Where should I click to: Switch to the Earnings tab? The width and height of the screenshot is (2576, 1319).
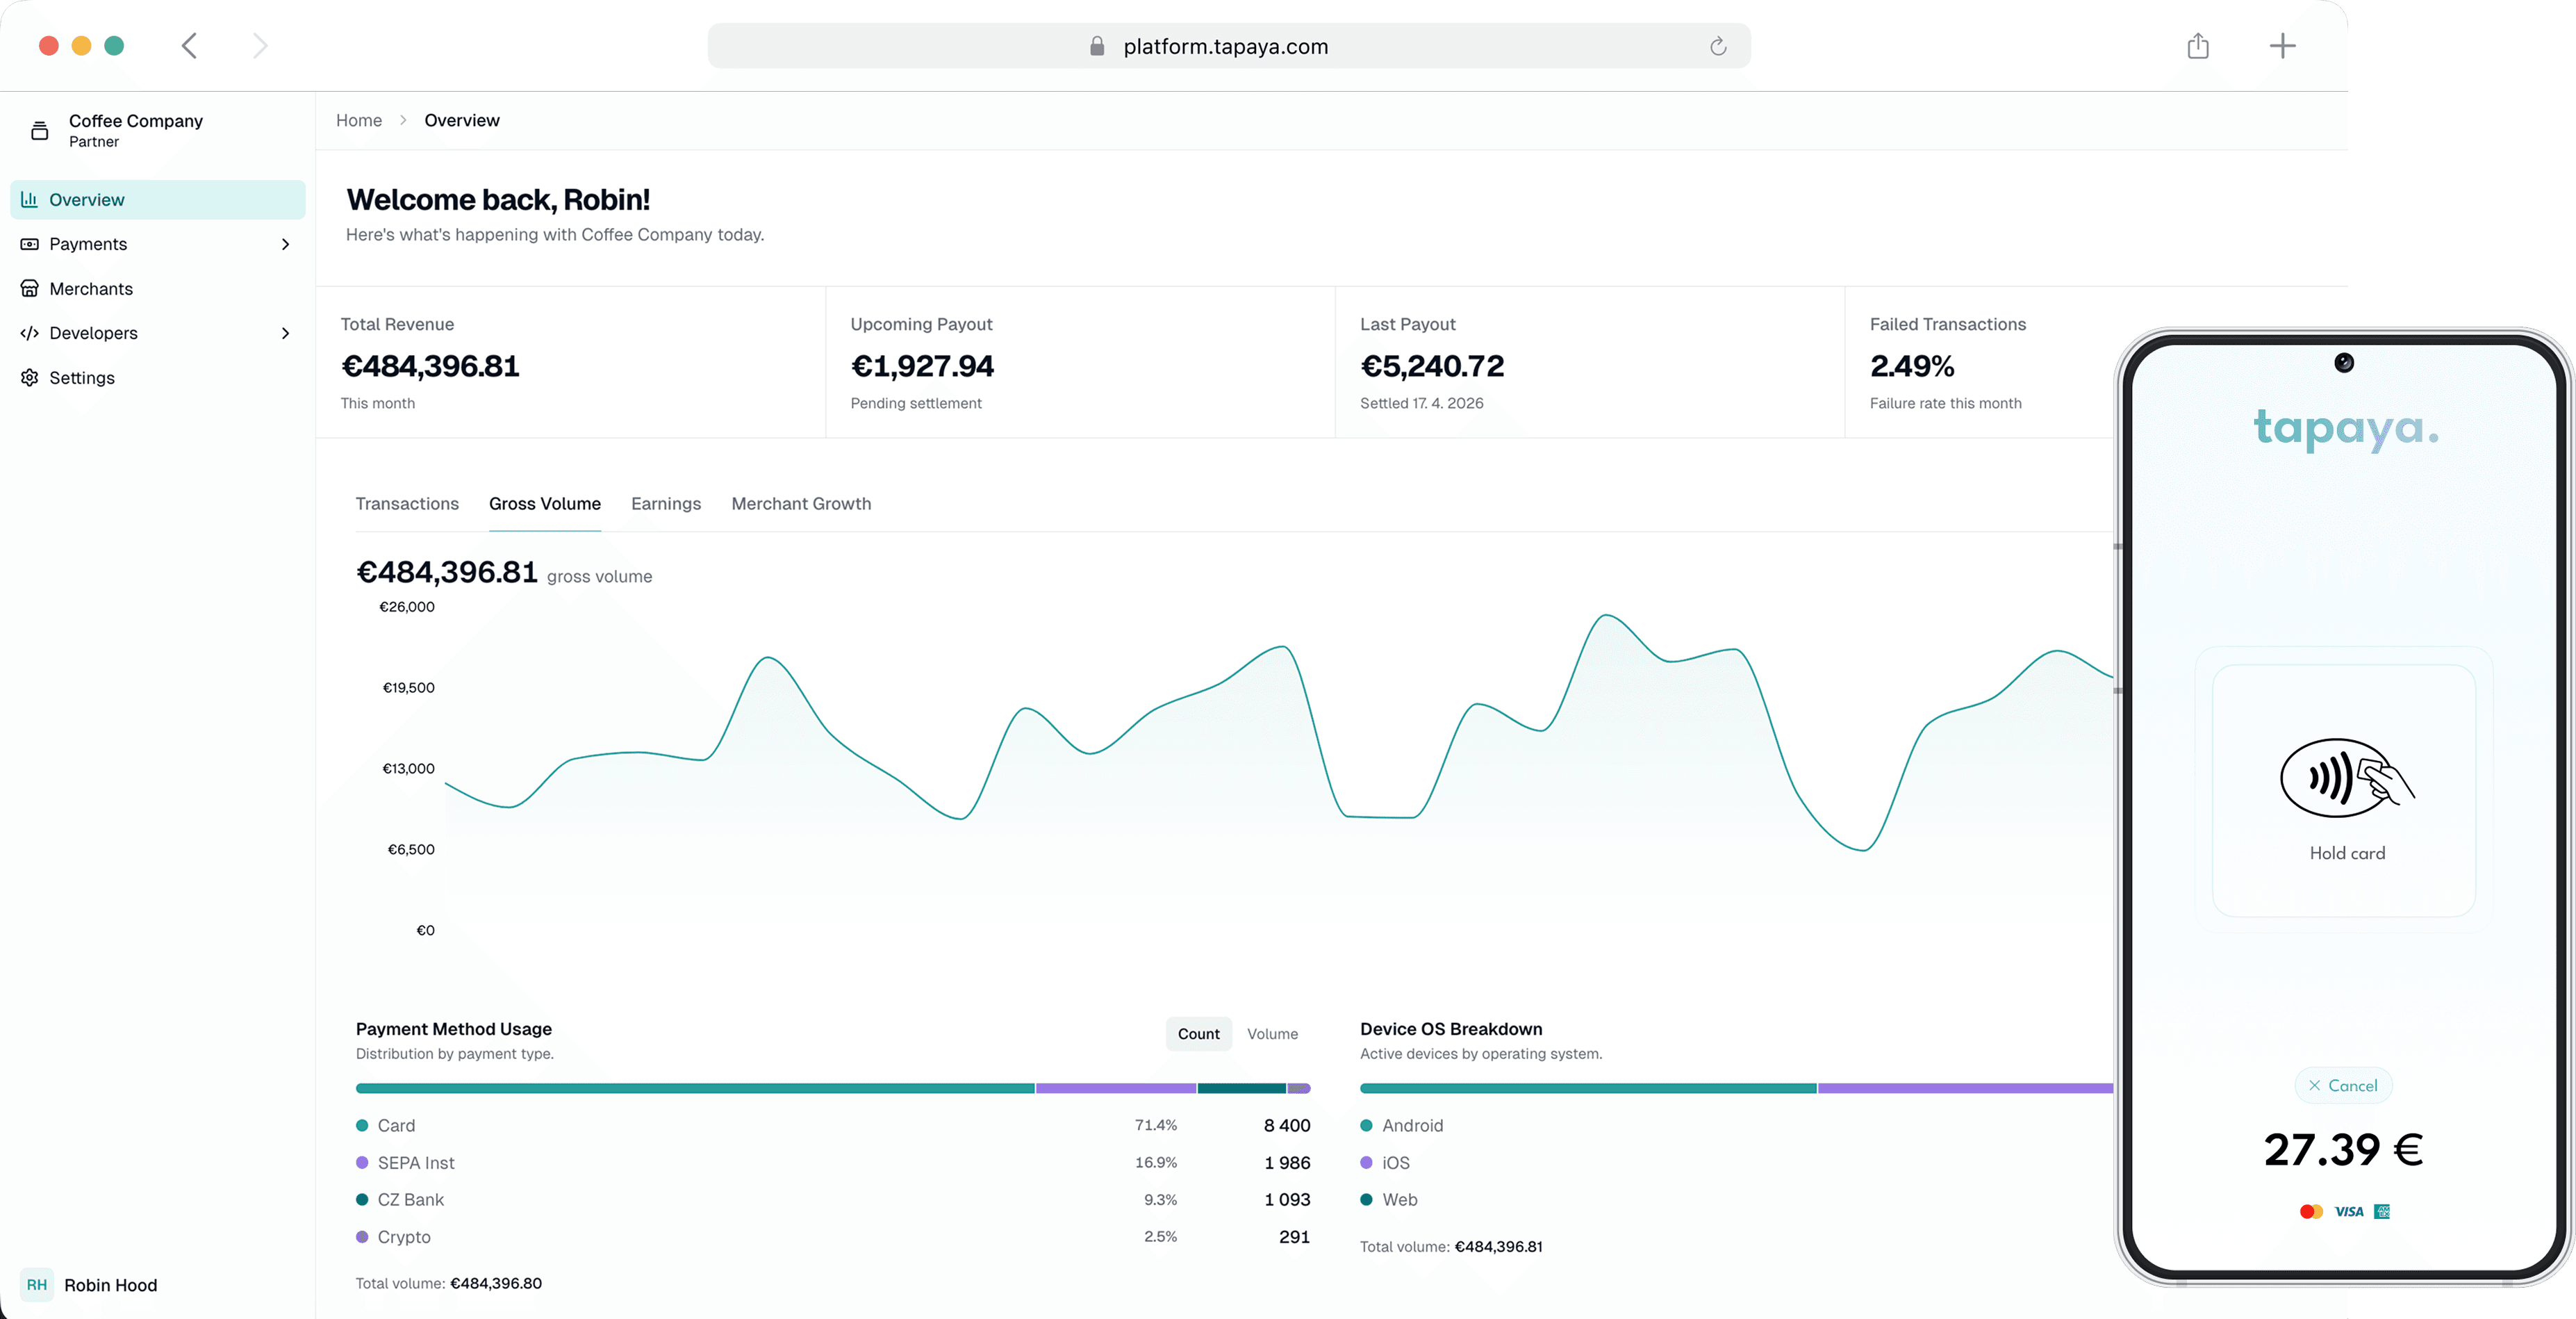(x=665, y=504)
